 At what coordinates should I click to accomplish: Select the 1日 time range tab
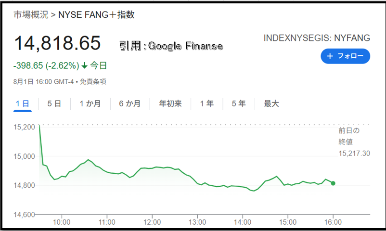(x=23, y=103)
